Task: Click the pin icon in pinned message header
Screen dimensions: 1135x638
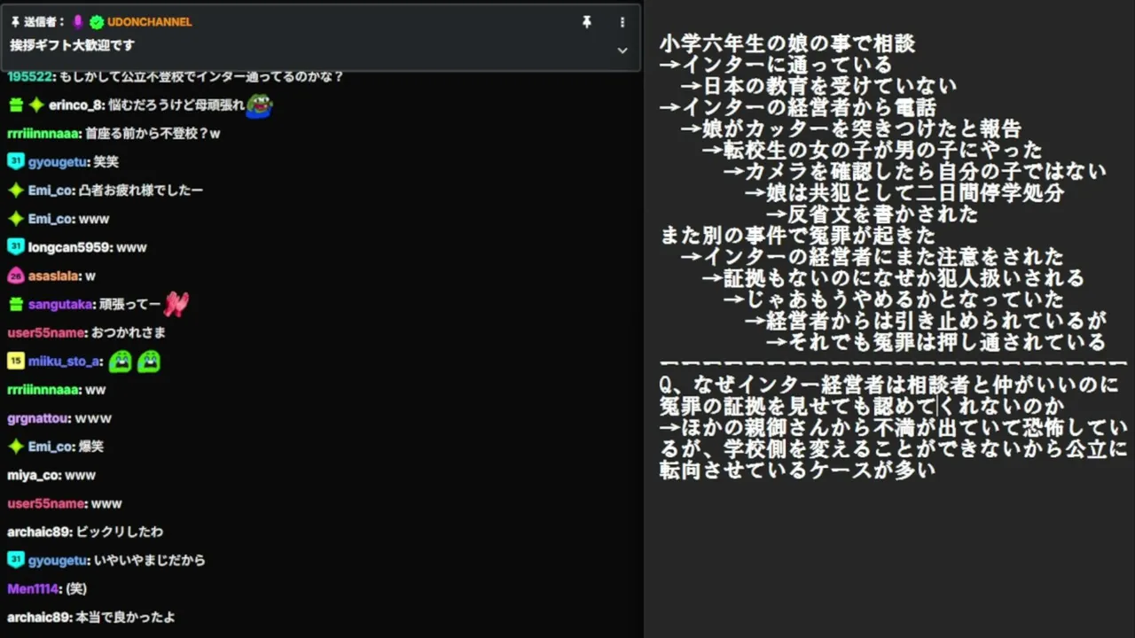Action: [586, 22]
